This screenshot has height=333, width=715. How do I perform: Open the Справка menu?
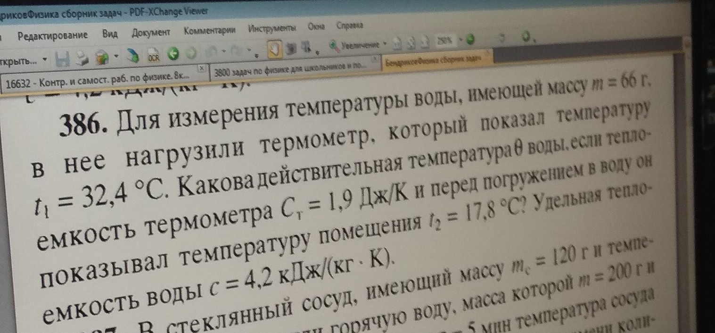tap(350, 25)
